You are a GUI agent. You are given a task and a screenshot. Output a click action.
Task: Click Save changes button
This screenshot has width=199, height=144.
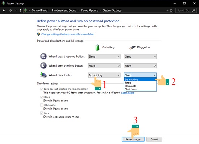[x=133, y=139]
